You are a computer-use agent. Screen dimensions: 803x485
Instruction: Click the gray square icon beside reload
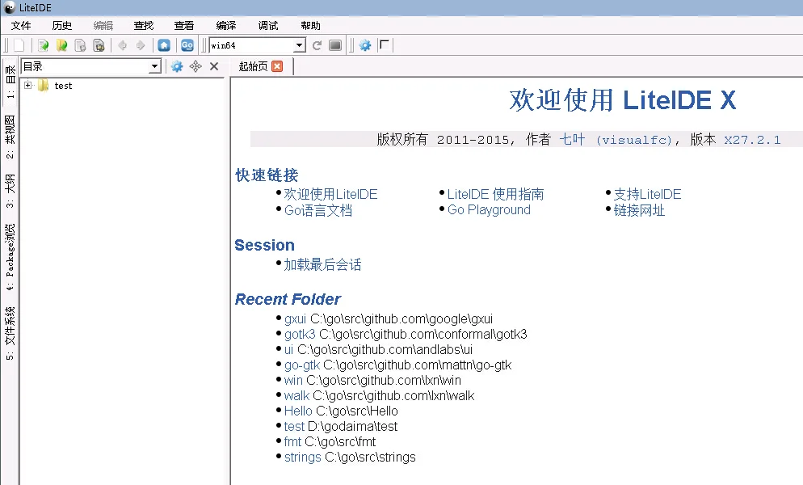coord(335,45)
